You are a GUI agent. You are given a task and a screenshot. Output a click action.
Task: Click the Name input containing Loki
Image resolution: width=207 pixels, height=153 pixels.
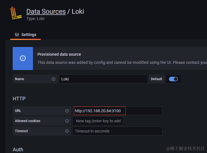103,79
